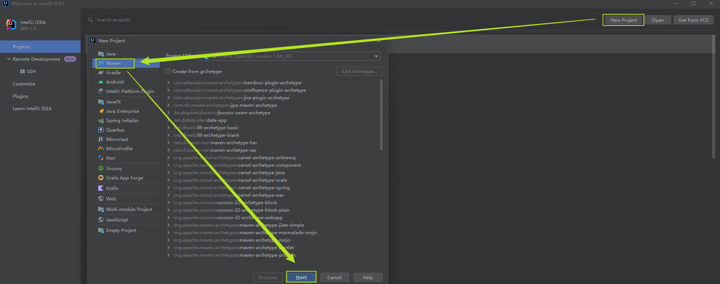Screen dimensions: 720x284
Task: Select the IntelliJ Platform Plugin icon
Action: pyautogui.click(x=100, y=91)
